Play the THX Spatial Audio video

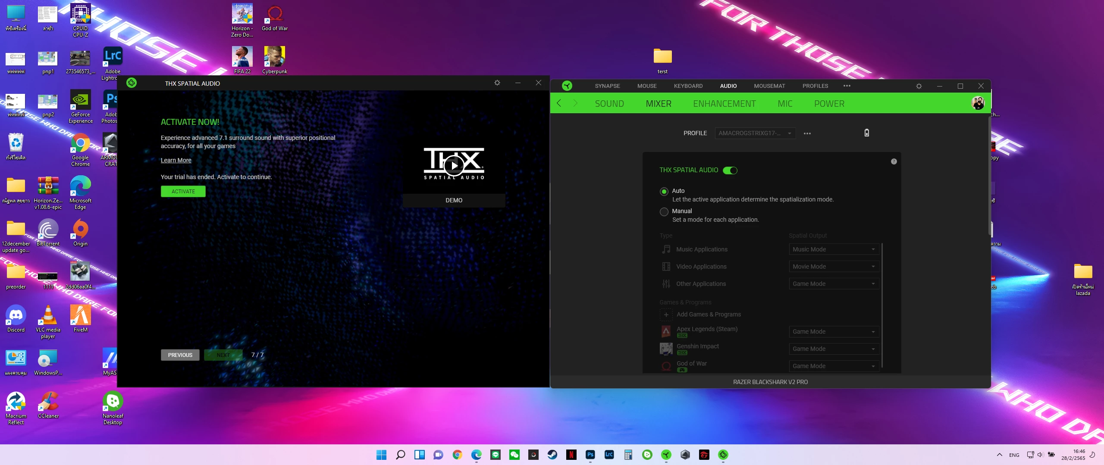(x=454, y=165)
